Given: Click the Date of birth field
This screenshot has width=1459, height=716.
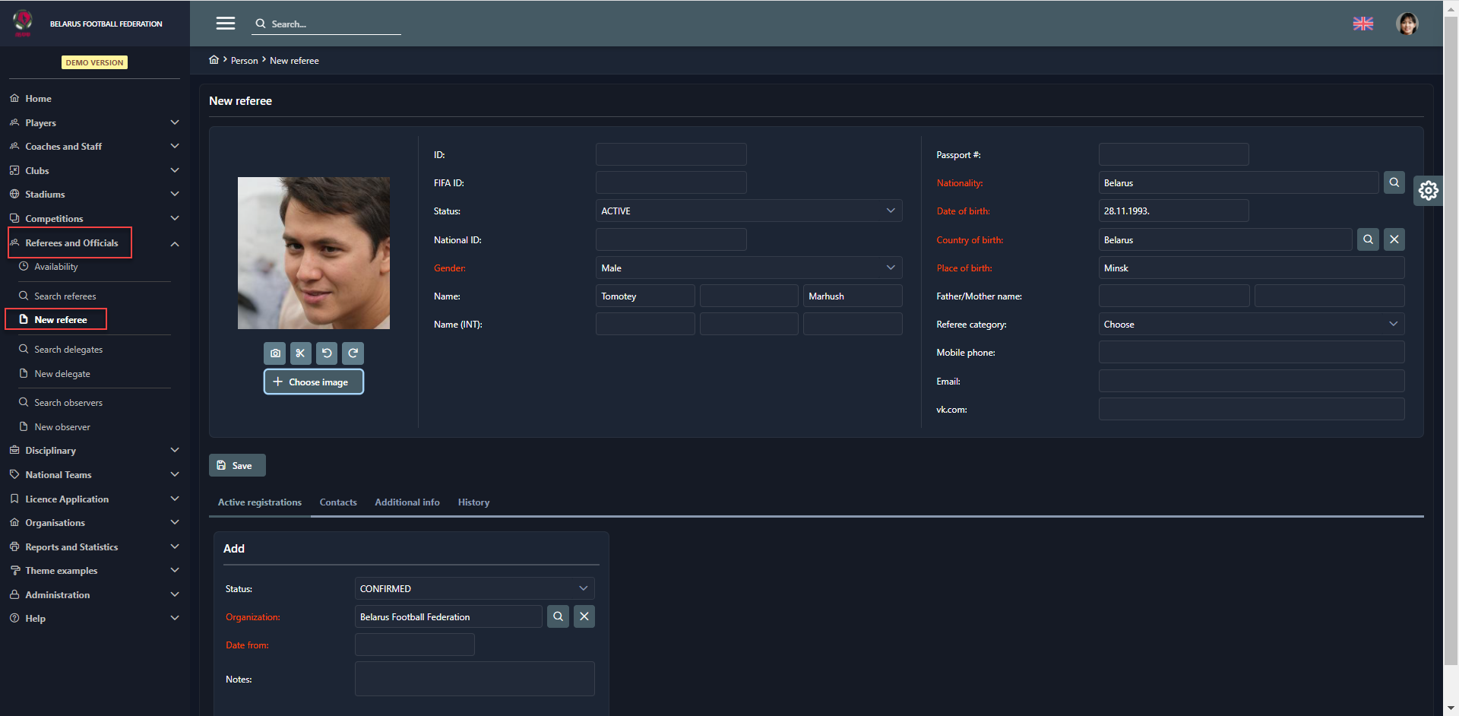Looking at the screenshot, I should (1173, 211).
